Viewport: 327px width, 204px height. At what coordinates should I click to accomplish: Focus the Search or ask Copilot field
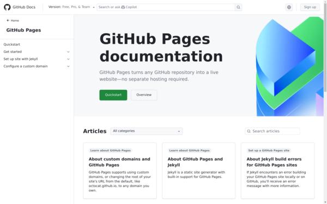tap(166, 7)
